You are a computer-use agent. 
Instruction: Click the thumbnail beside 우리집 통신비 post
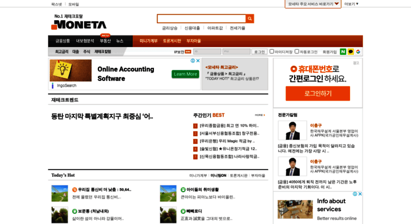pos(59,194)
